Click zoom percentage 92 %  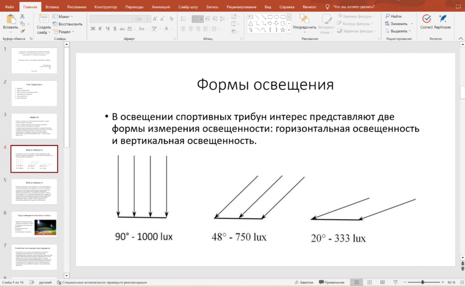point(452,282)
